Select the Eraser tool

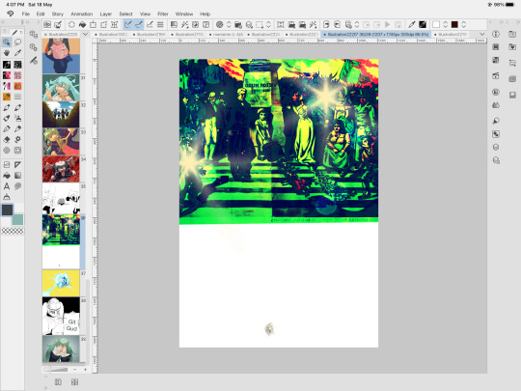coord(7,140)
